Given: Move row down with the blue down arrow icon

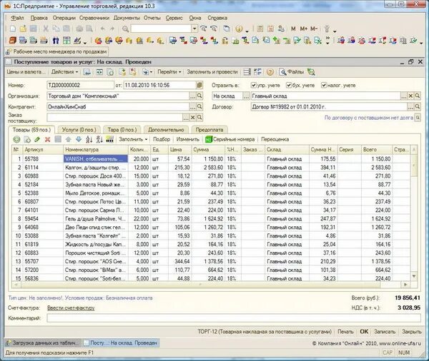Looking at the screenshot, I should tap(79, 140).
